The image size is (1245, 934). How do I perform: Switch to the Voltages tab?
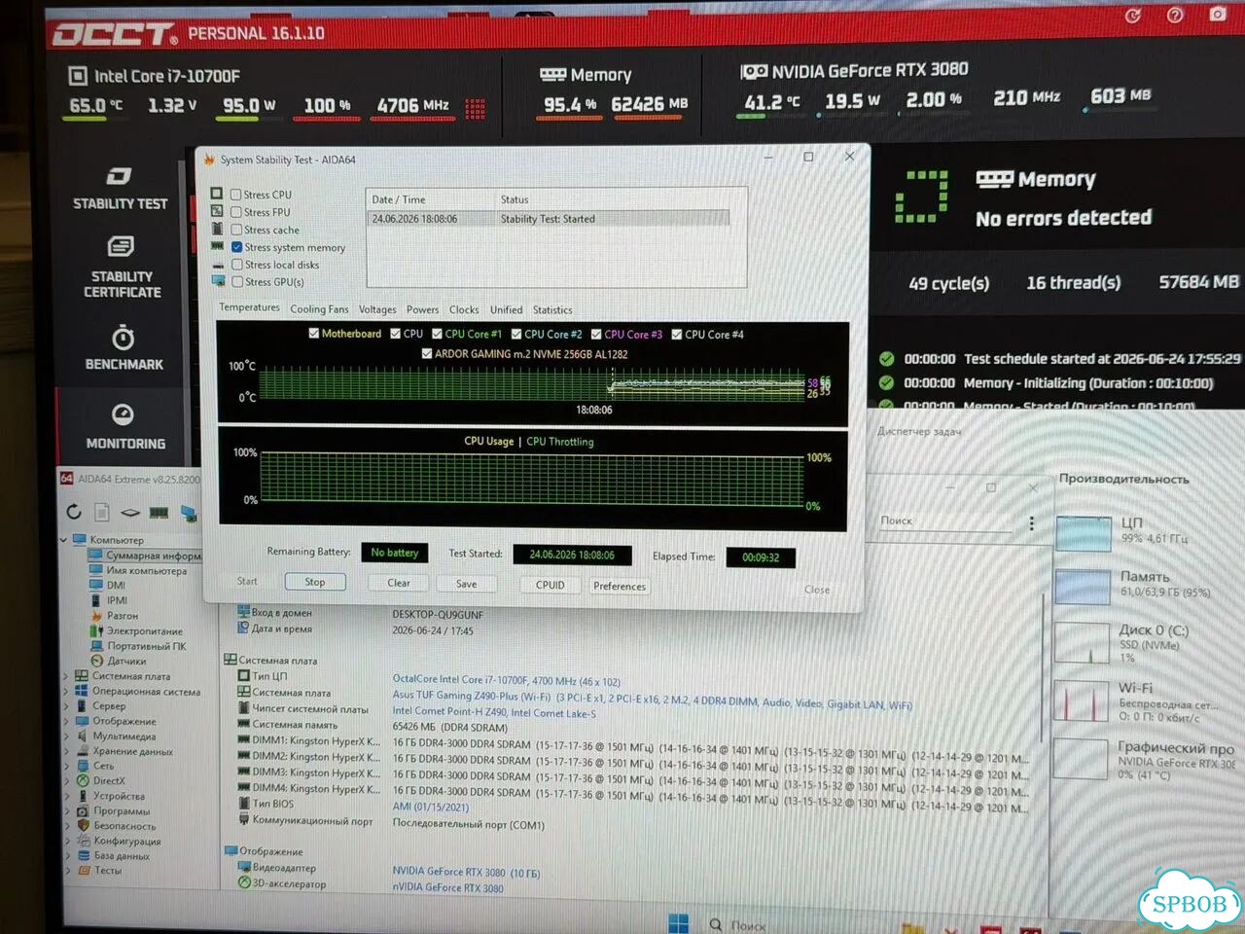[x=377, y=309]
